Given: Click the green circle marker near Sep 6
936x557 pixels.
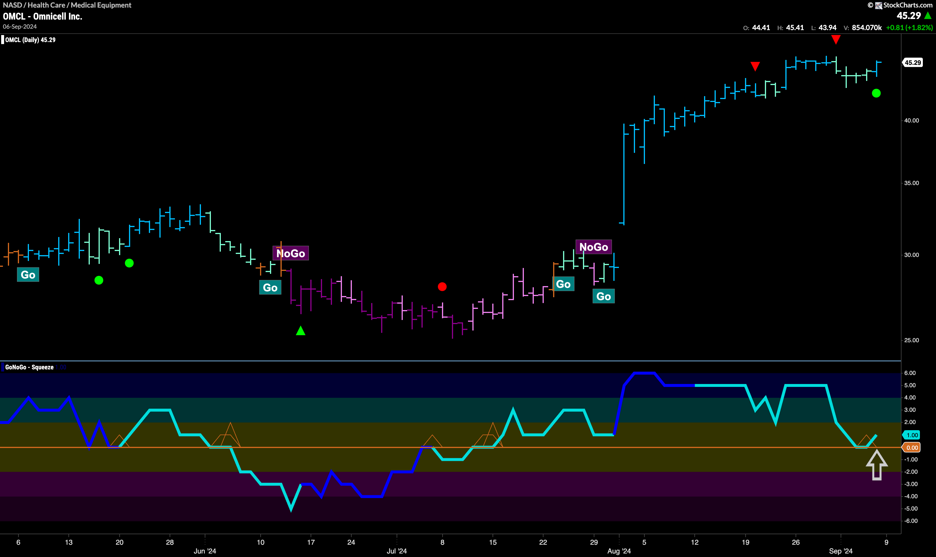Looking at the screenshot, I should click(x=876, y=93).
